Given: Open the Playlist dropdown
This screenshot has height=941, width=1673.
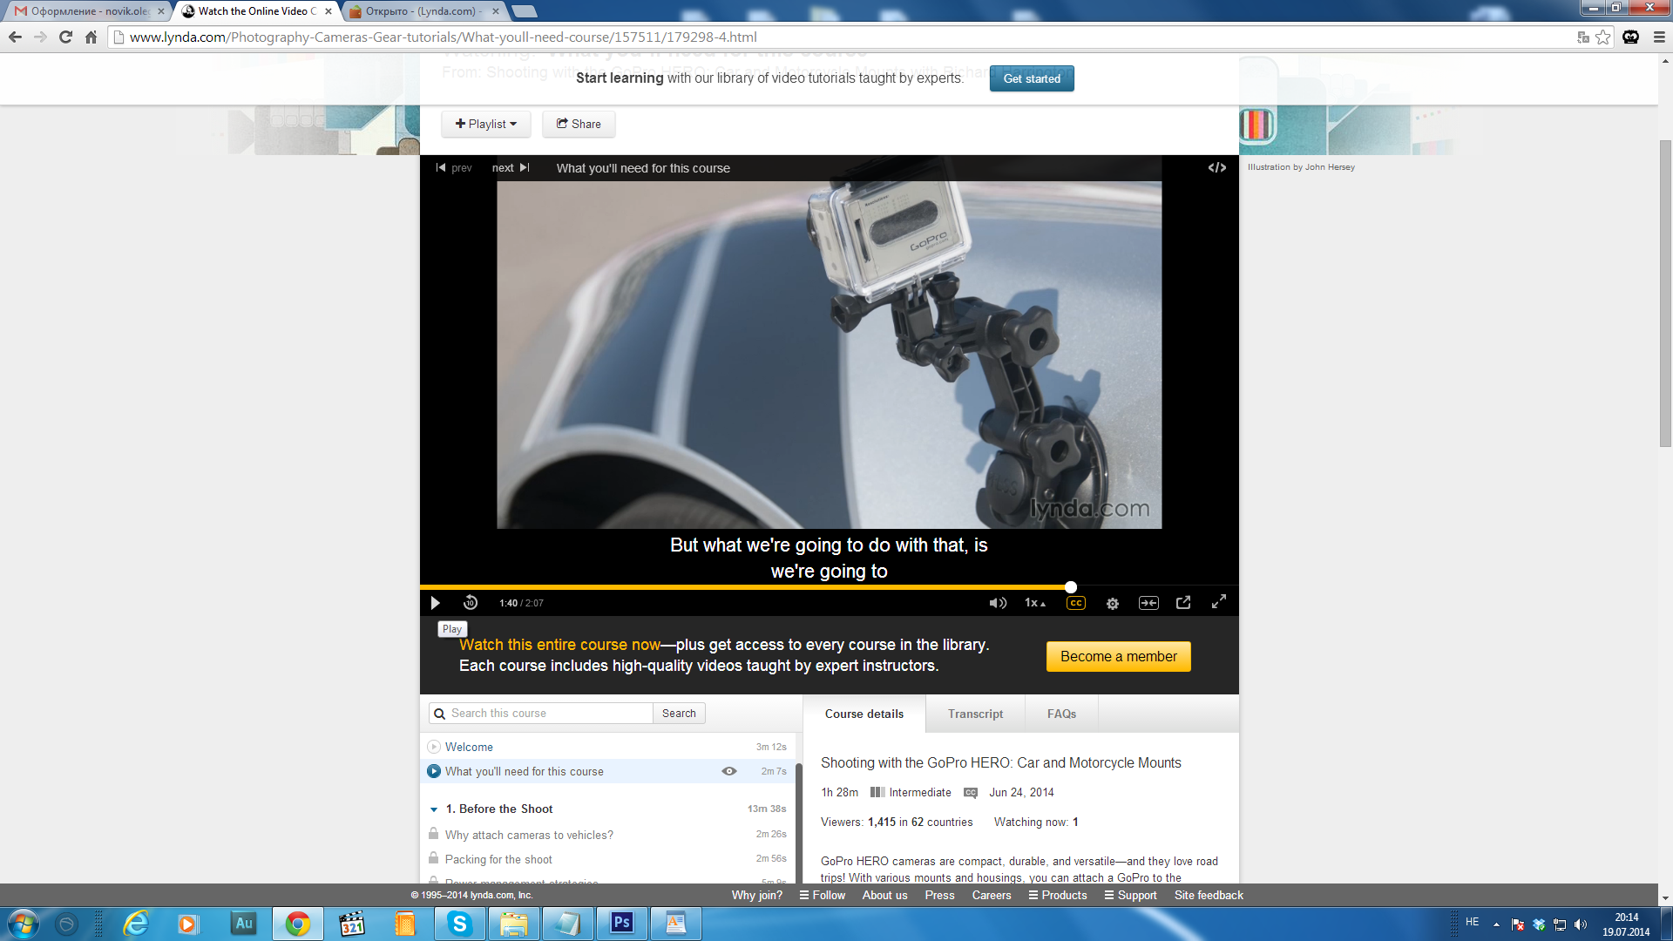Looking at the screenshot, I should [486, 124].
